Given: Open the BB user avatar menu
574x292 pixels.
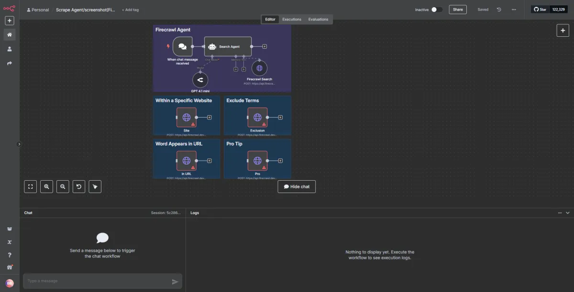Looking at the screenshot, I should [10, 283].
